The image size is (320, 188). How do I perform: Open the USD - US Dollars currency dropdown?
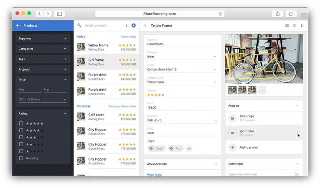point(43,99)
